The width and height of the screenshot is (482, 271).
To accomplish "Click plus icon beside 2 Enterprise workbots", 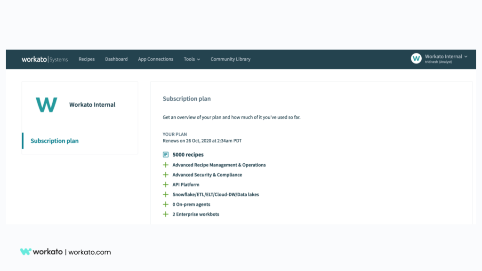I will click(166, 214).
